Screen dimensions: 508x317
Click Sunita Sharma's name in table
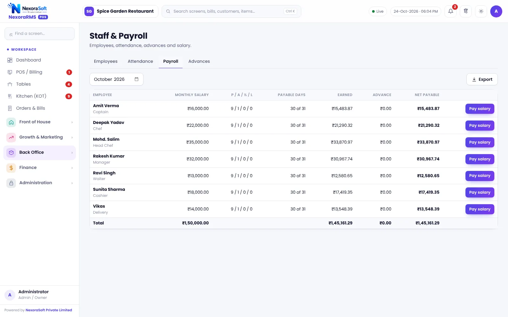click(x=109, y=190)
